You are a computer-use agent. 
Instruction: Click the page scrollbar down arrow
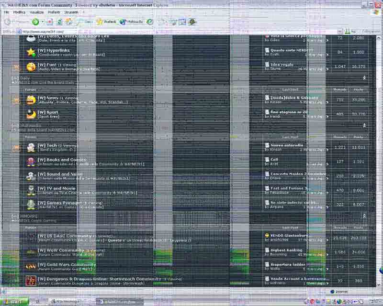(x=379, y=284)
